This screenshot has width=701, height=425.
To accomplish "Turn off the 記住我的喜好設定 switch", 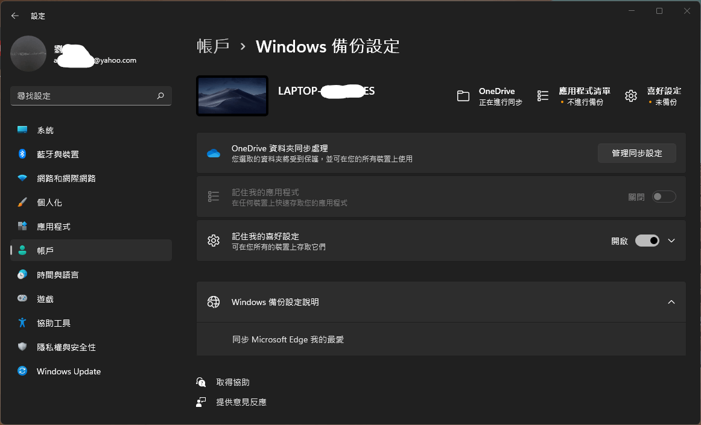I will tap(647, 241).
